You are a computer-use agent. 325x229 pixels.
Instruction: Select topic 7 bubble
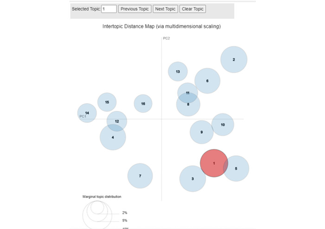coord(140,176)
